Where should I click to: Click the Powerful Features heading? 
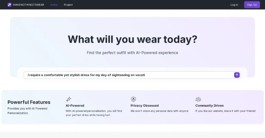point(29,102)
